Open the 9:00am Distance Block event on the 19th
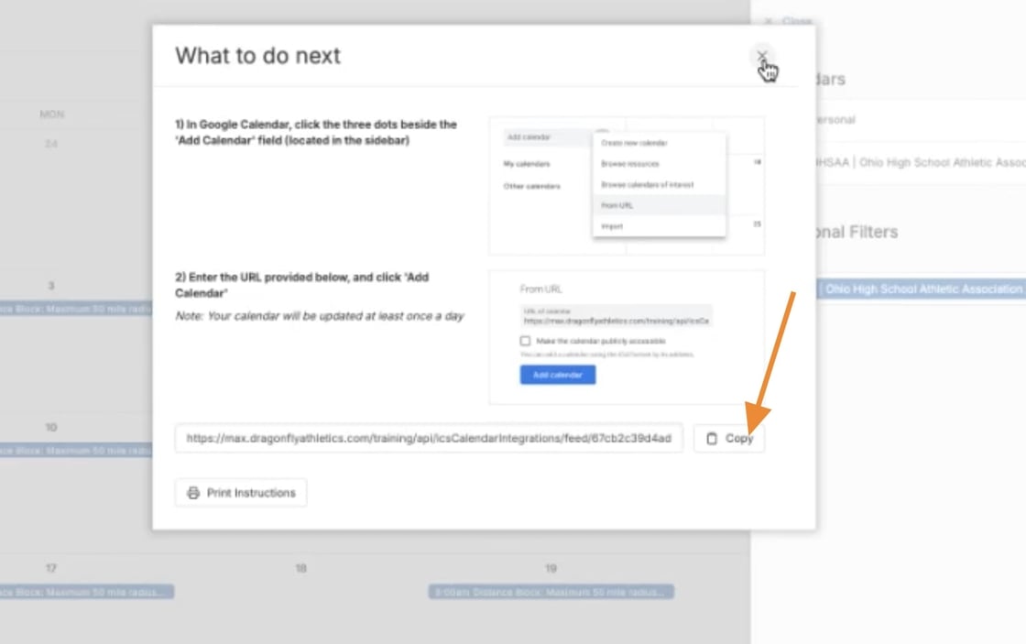Image resolution: width=1026 pixels, height=644 pixels. pos(551,593)
